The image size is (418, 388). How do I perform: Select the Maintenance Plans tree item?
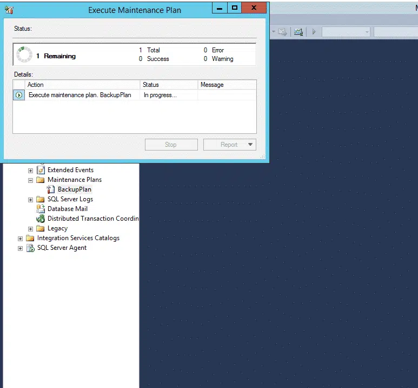click(x=75, y=180)
